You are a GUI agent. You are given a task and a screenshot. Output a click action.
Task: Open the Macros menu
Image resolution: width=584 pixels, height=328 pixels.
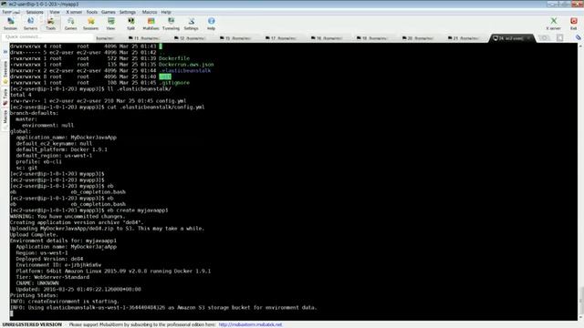[150, 12]
